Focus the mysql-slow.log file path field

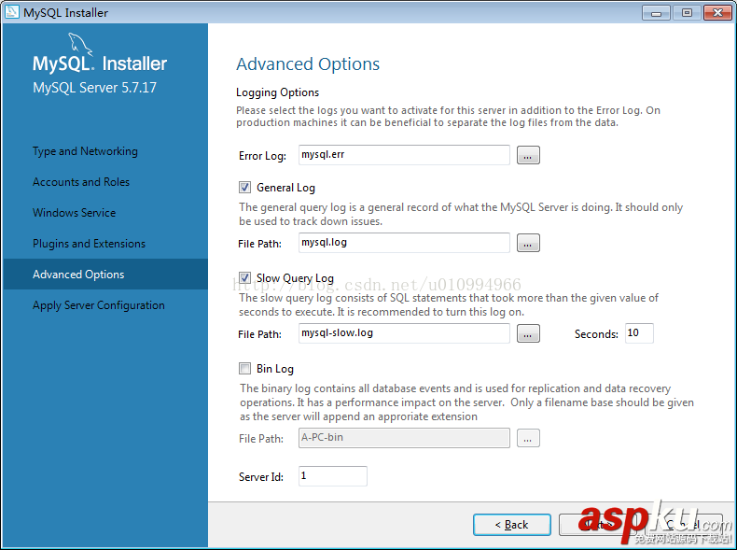404,333
